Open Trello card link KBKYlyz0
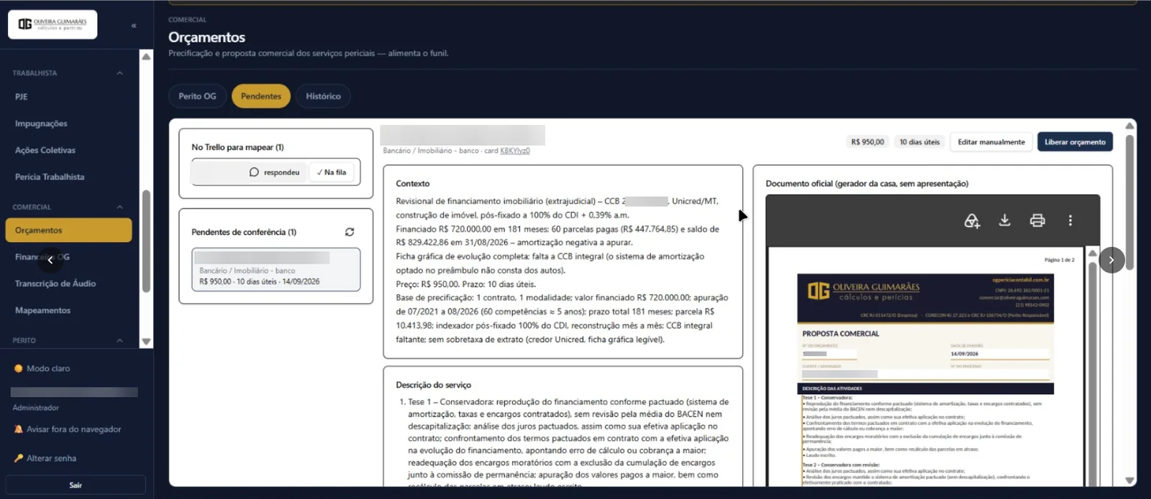Viewport: 1151px width, 499px height. tap(515, 151)
